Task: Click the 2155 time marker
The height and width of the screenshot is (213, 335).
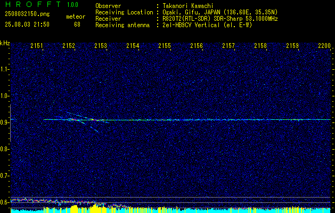Action: coord(165,45)
